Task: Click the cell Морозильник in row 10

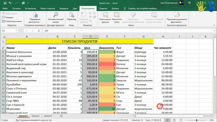Action: pyautogui.click(x=143, y=80)
